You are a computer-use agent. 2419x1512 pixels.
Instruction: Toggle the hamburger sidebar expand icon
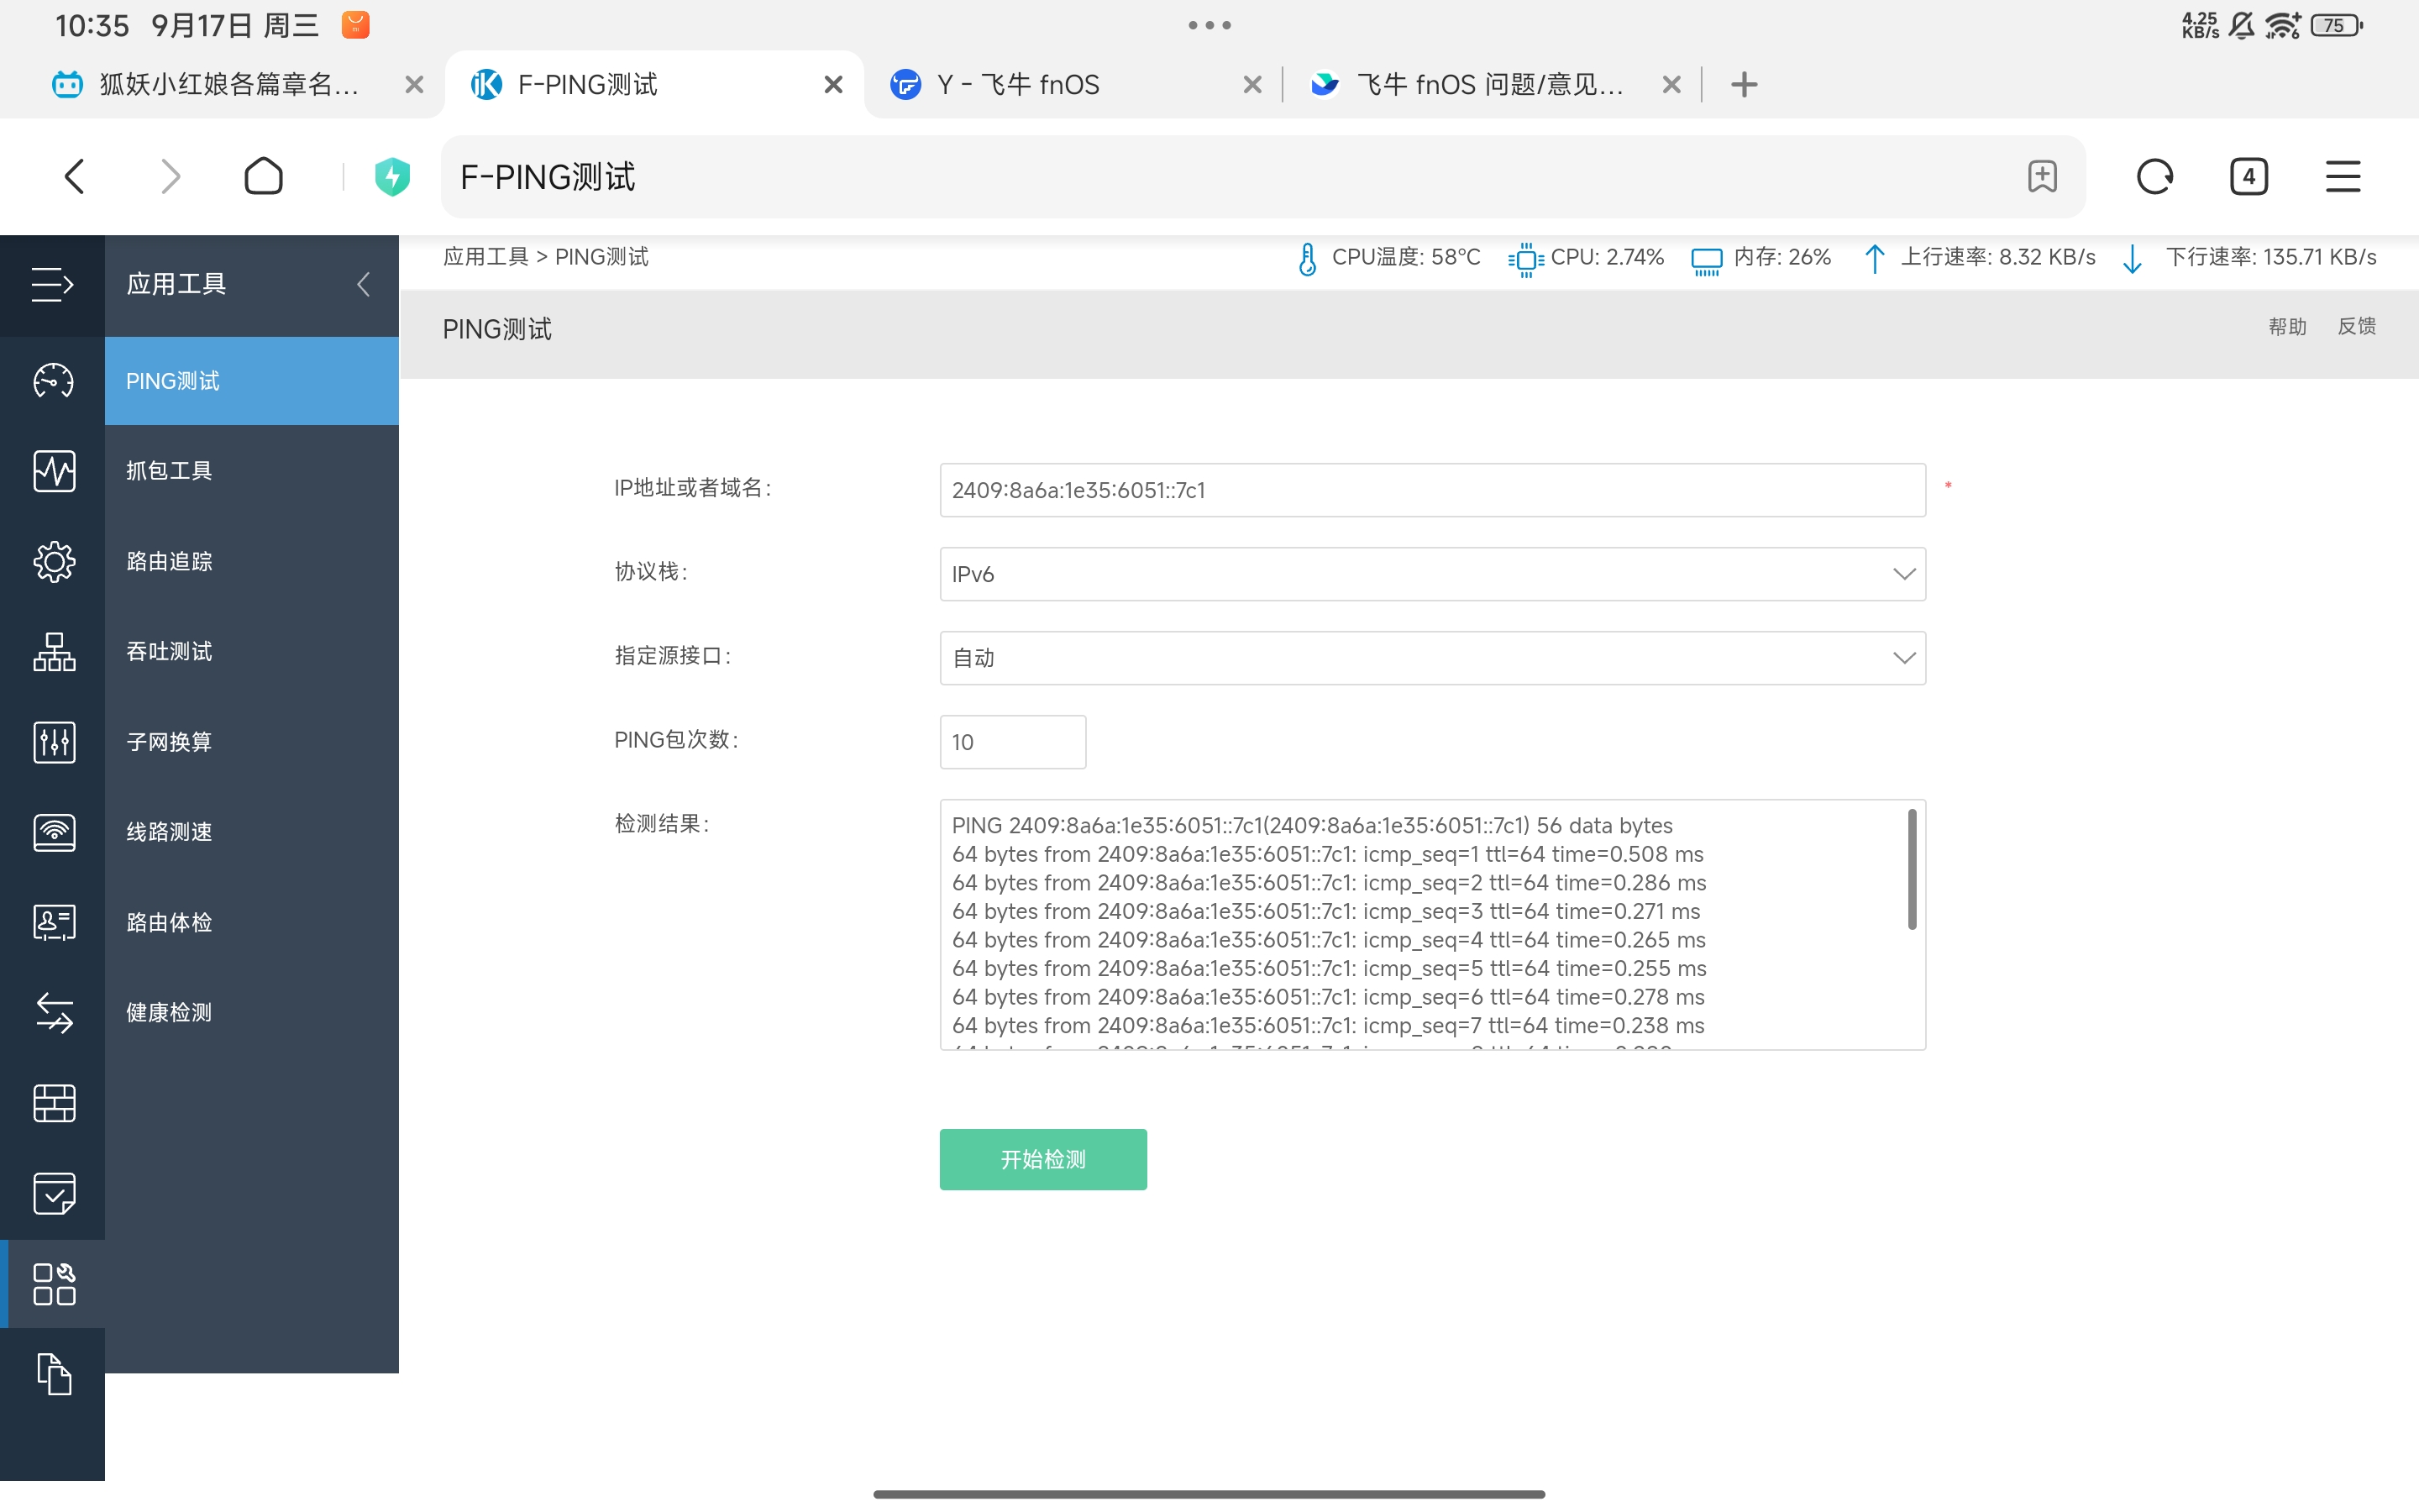pyautogui.click(x=52, y=284)
